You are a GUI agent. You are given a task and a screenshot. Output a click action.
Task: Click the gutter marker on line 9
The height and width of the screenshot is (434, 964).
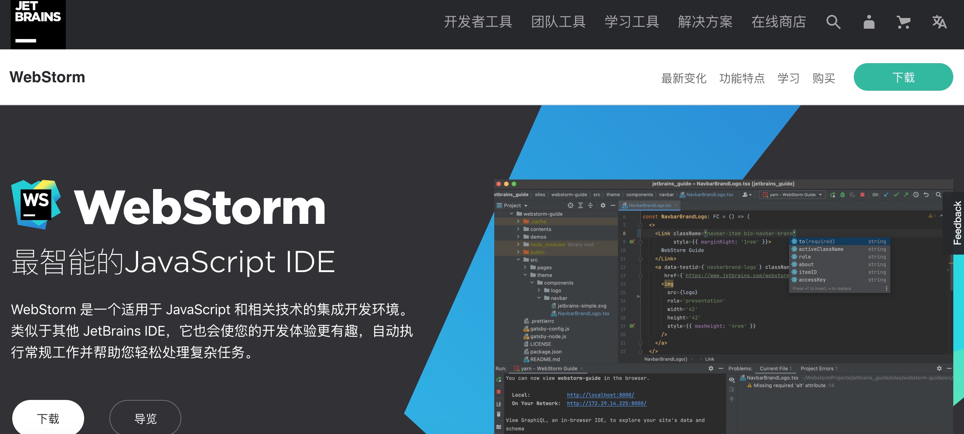632,241
